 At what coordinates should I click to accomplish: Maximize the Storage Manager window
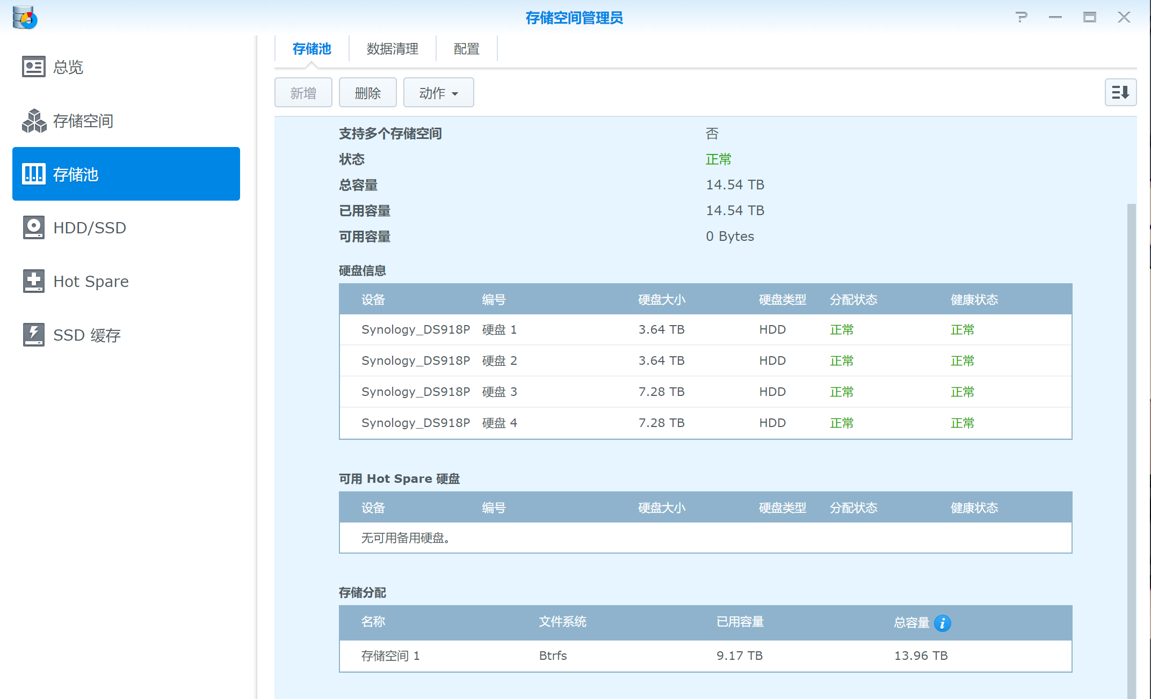tap(1090, 17)
